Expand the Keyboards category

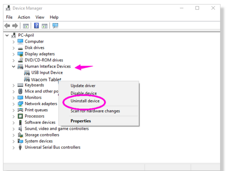[x=13, y=85]
